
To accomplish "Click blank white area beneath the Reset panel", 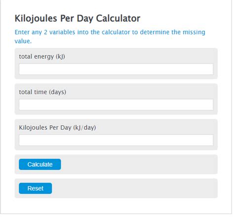I will click(x=116, y=206).
